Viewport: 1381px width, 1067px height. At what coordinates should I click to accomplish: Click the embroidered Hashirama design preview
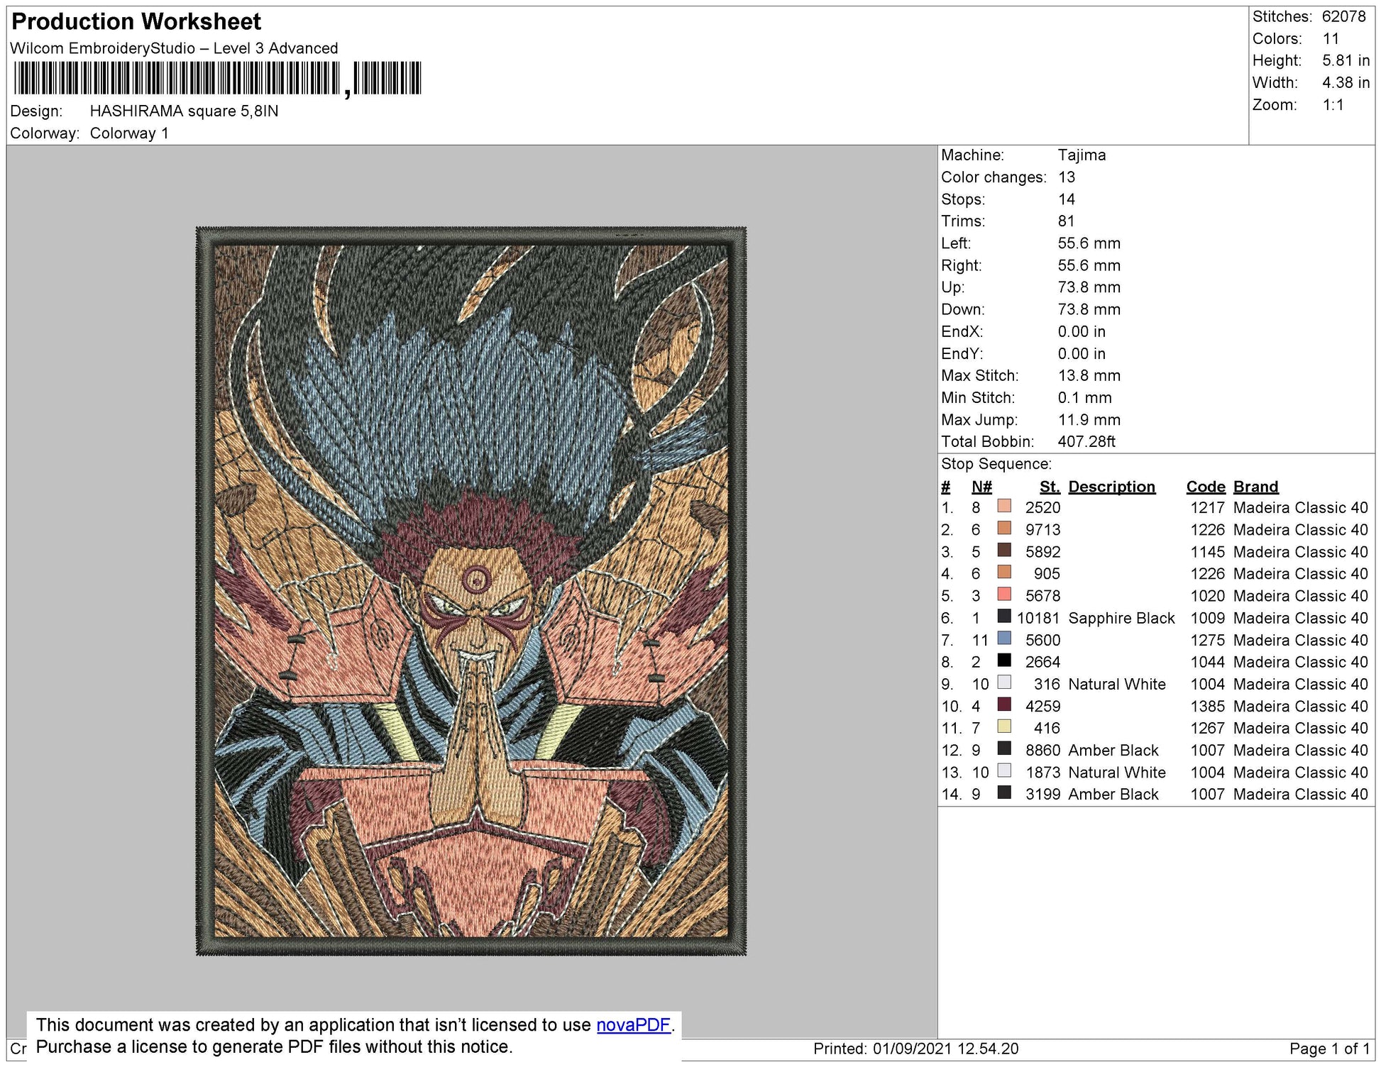point(471,591)
